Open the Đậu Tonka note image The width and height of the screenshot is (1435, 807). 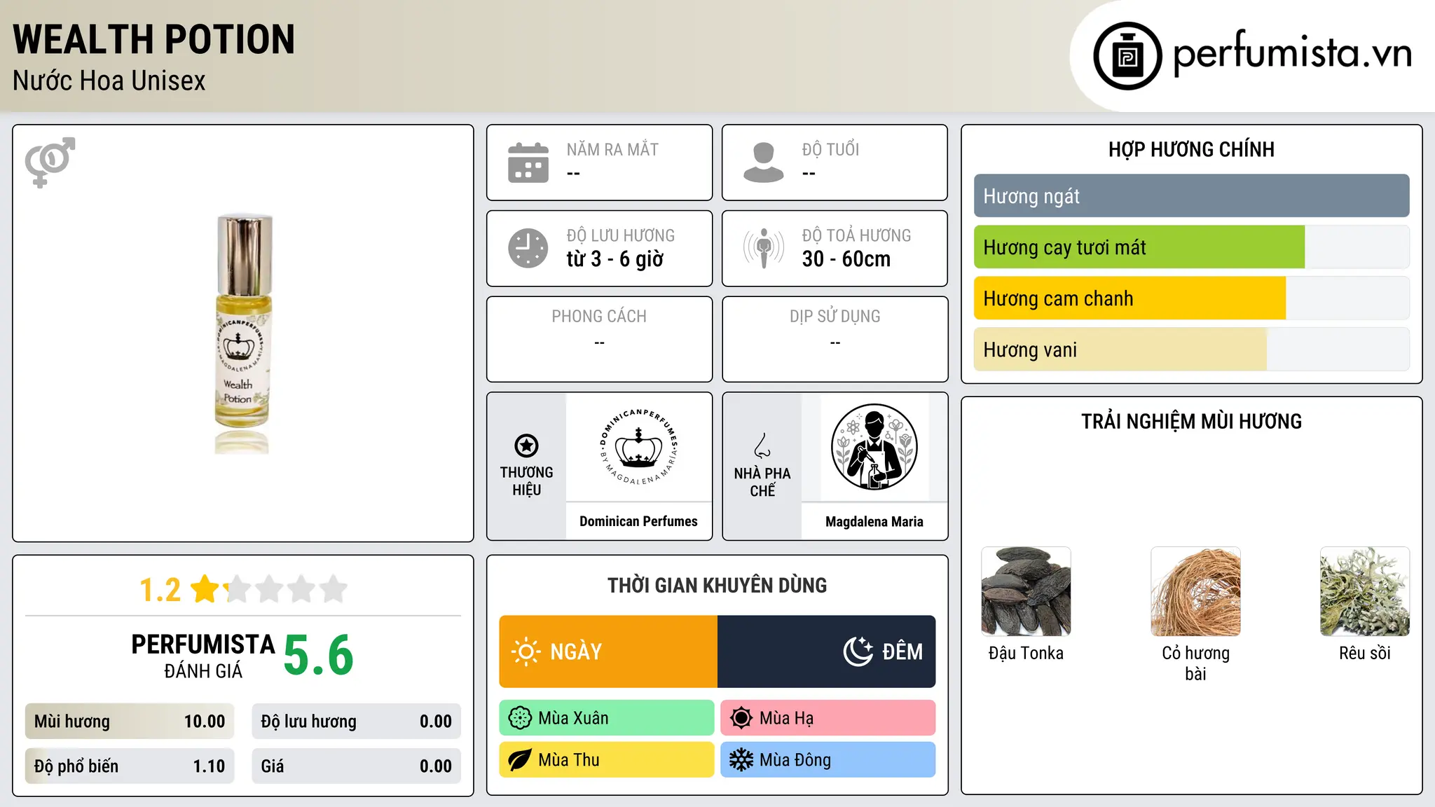coord(1026,591)
